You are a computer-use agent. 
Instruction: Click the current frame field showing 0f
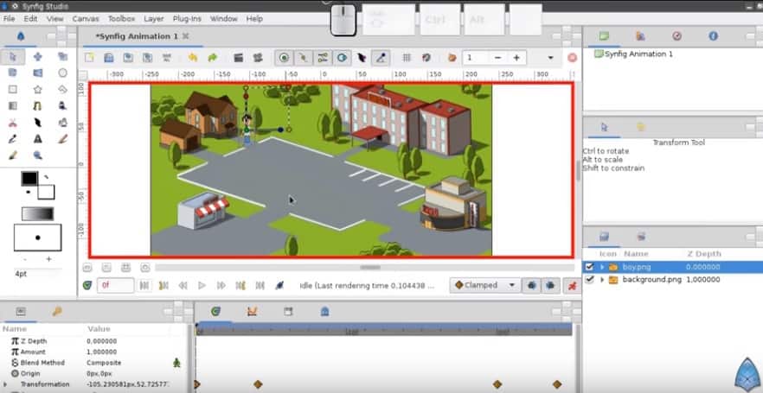115,286
